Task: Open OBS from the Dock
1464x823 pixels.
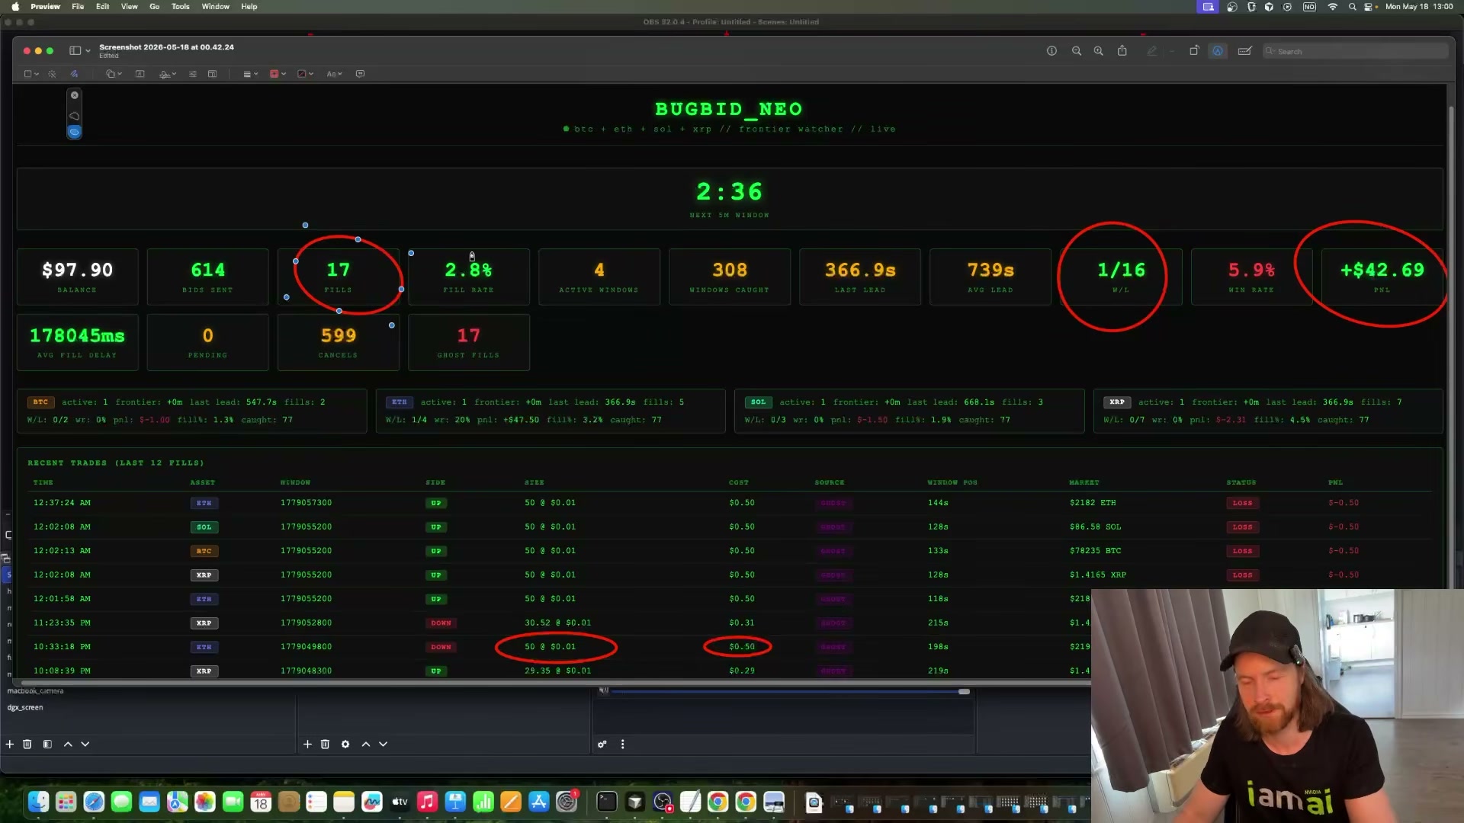Action: point(663,802)
